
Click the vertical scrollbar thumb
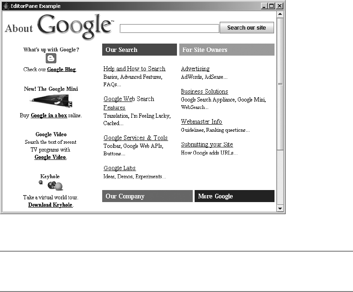[x=280, y=84]
